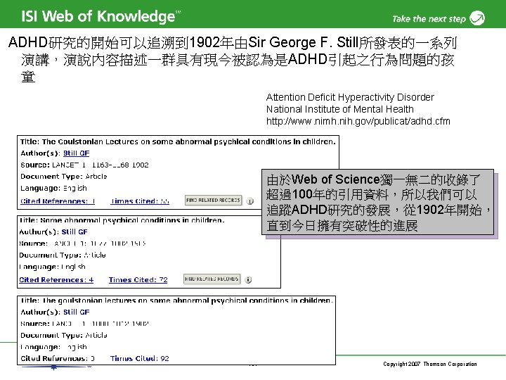Click Language: English in second record
This screenshot has width=506, height=380.
click(x=52, y=267)
